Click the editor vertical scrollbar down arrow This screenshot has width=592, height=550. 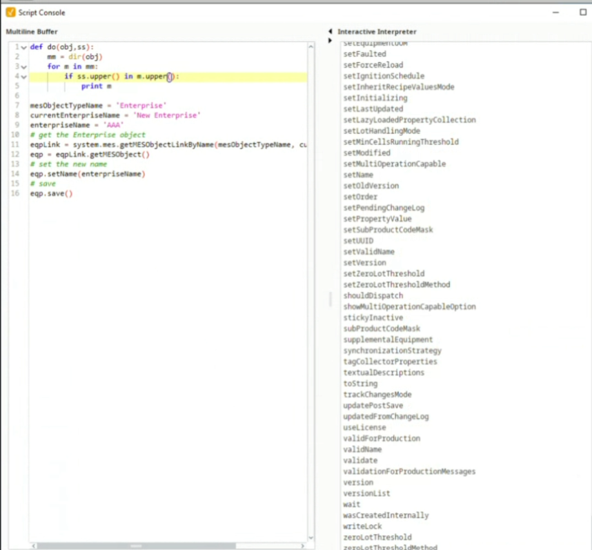pos(310,538)
